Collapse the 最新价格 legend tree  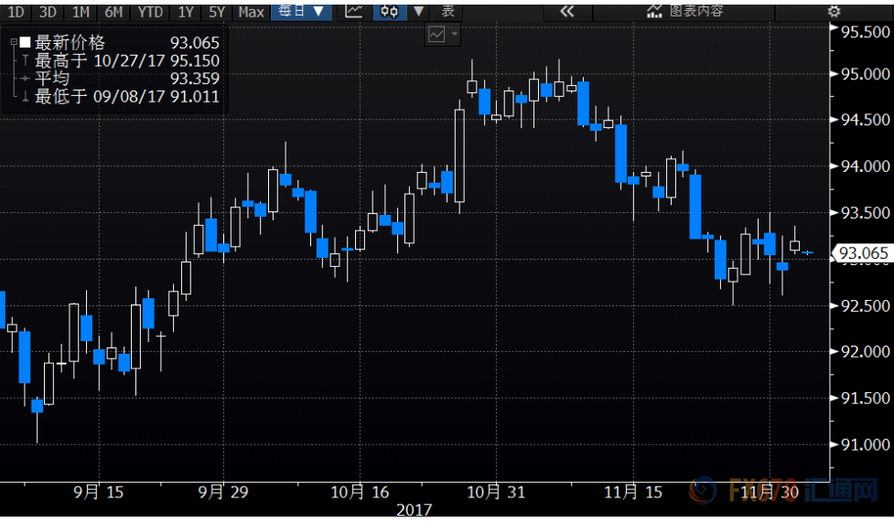click(x=13, y=43)
